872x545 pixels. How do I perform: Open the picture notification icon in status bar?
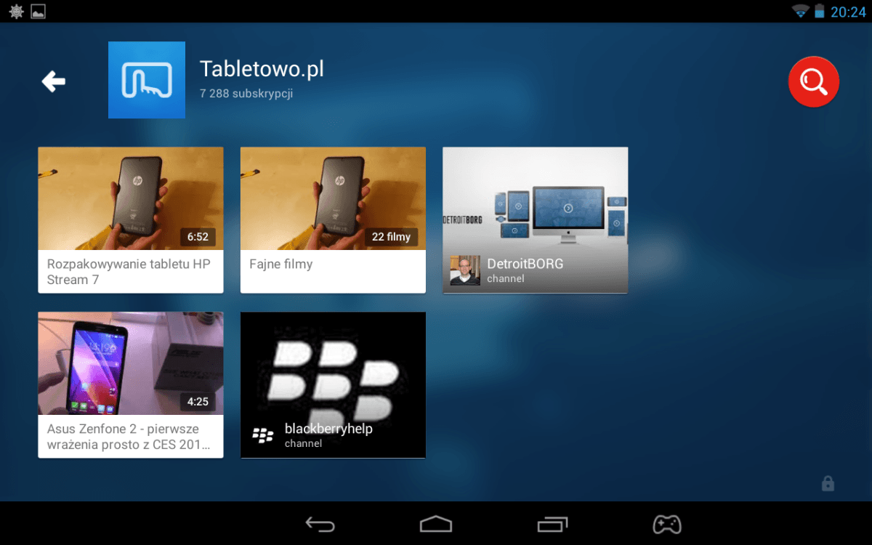point(38,12)
